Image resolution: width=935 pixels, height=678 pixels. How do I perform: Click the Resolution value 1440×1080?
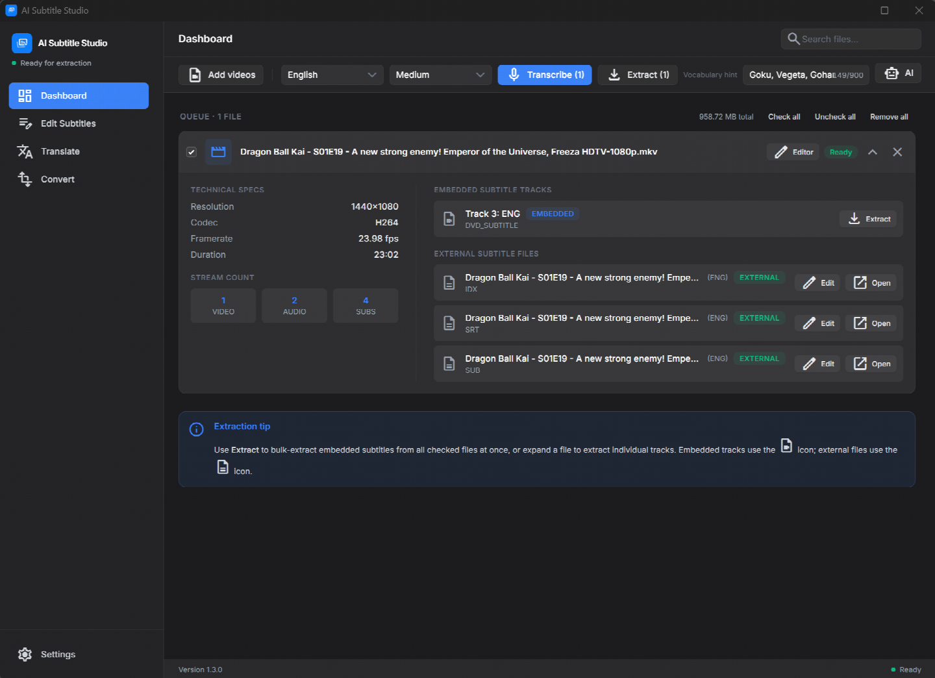coord(375,207)
